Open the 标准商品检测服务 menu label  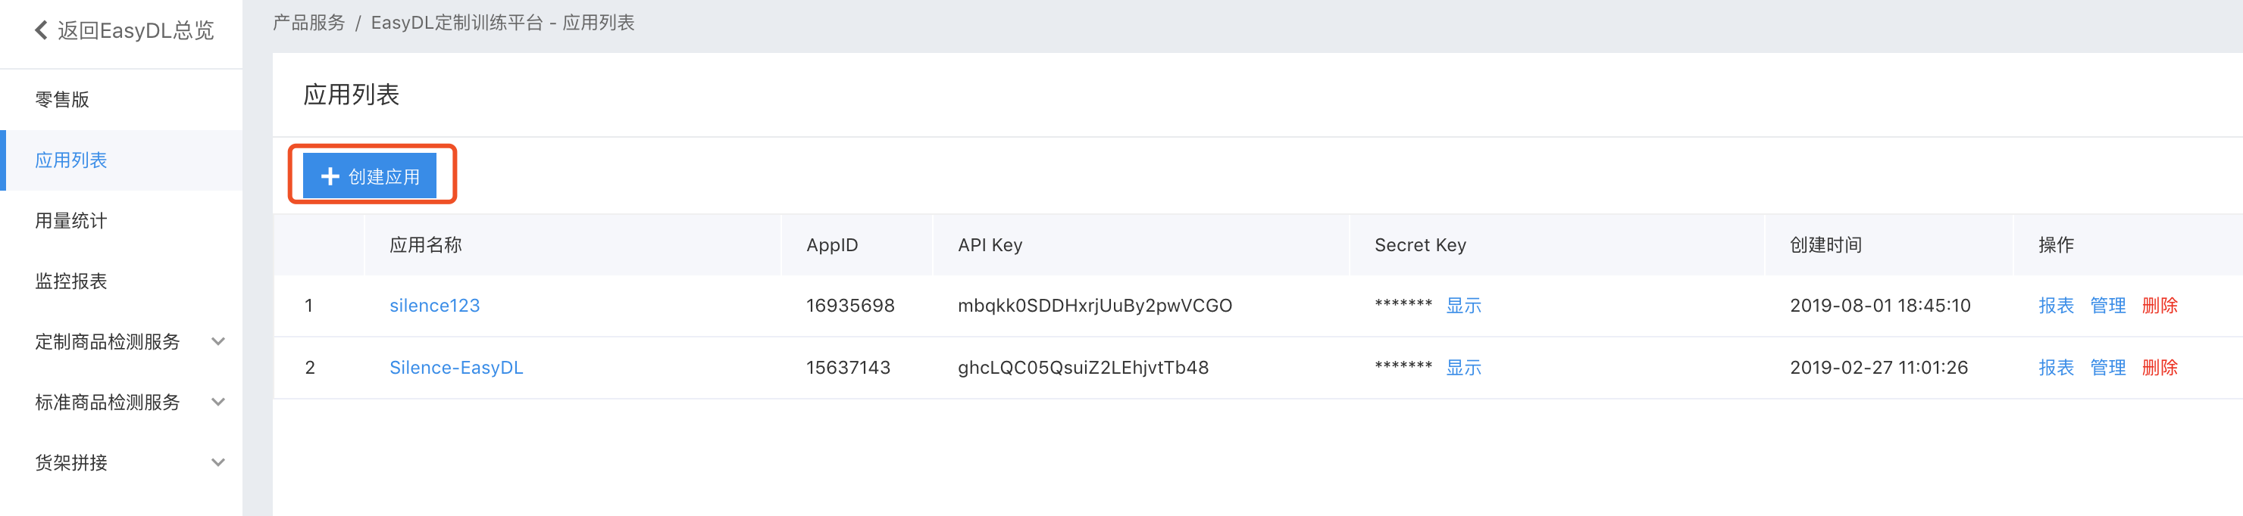108,403
